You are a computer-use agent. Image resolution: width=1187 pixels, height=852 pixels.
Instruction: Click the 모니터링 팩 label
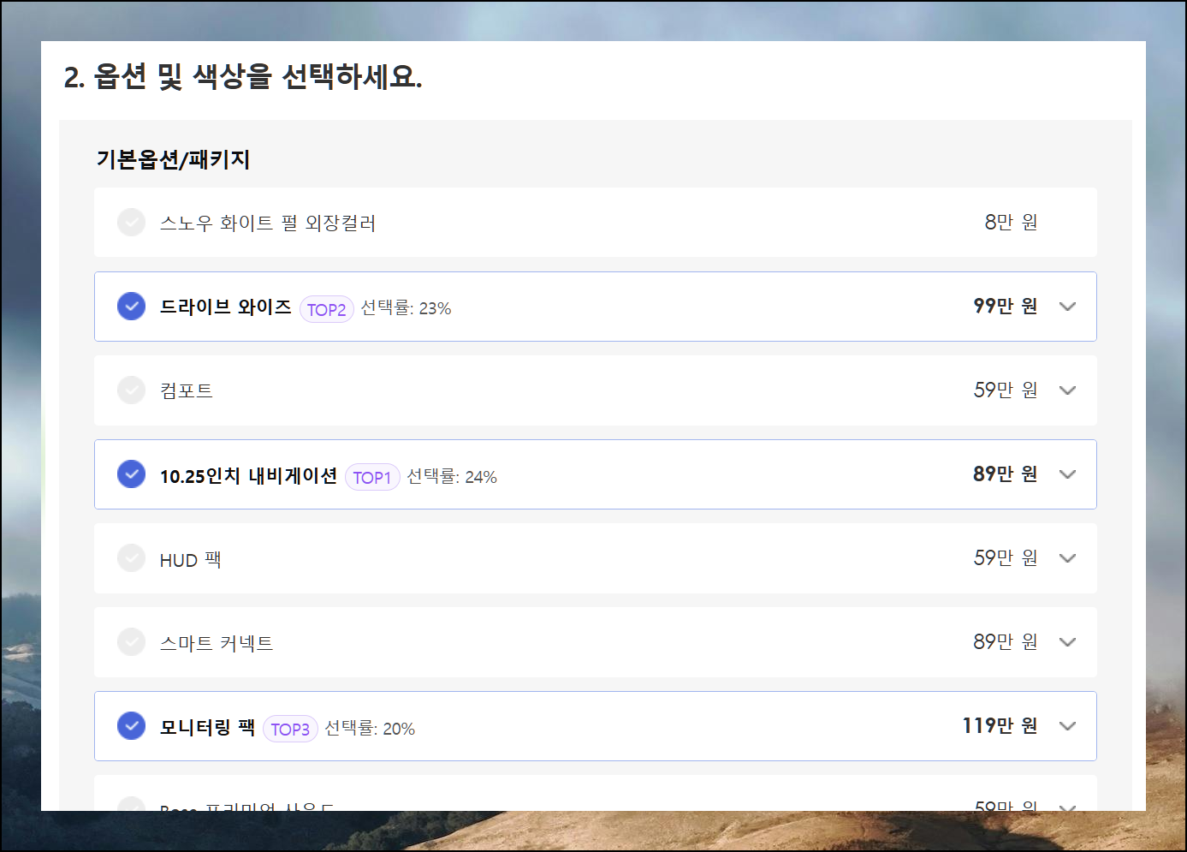[207, 727]
